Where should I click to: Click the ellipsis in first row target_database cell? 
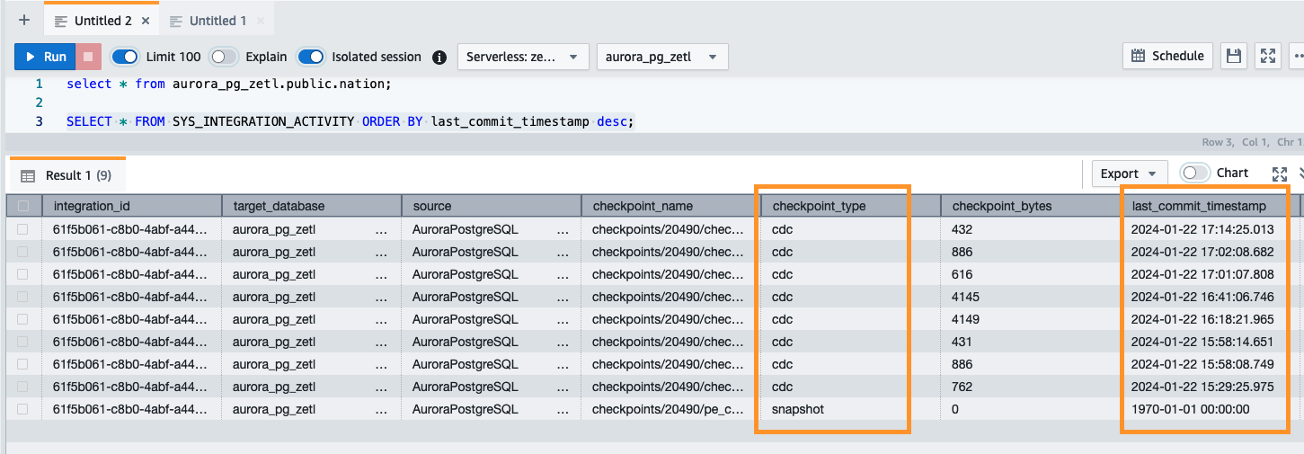tap(381, 229)
